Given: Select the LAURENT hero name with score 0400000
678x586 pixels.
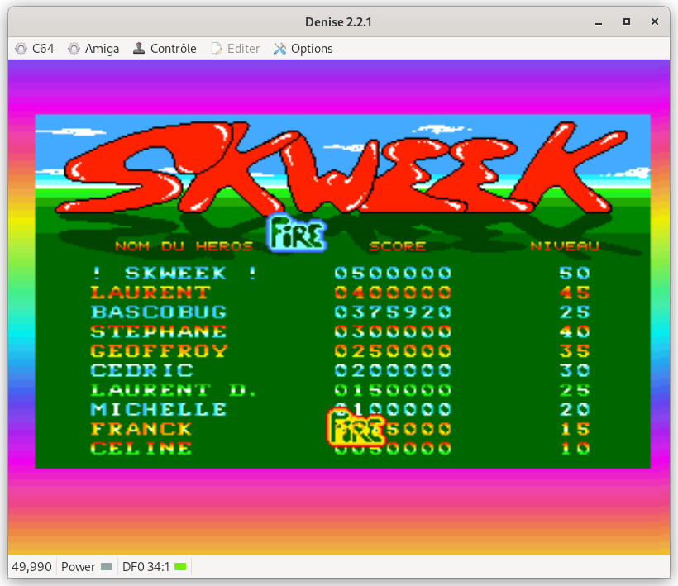Looking at the screenshot, I should click(150, 293).
